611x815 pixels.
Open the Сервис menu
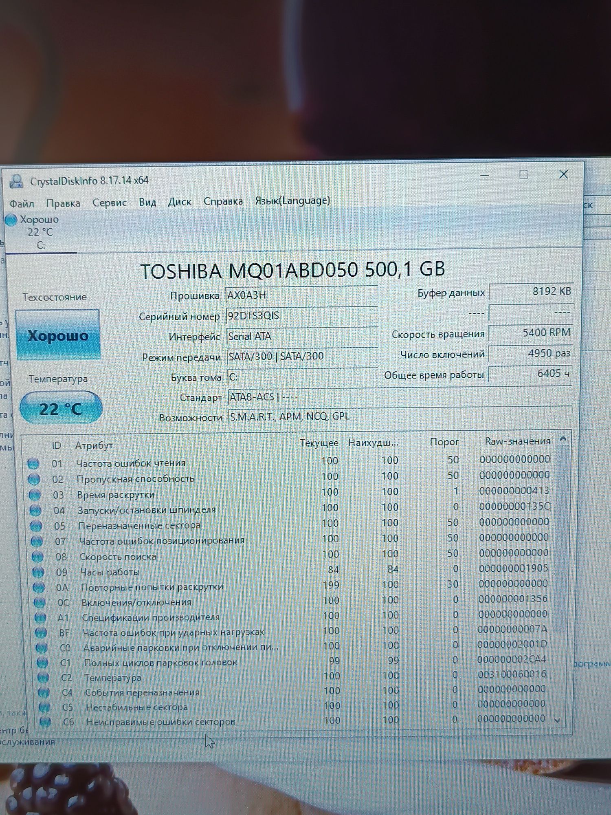(x=110, y=203)
